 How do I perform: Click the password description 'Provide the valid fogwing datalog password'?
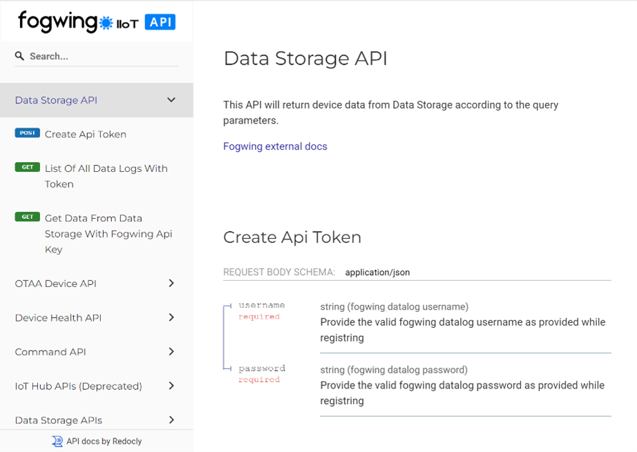462,393
